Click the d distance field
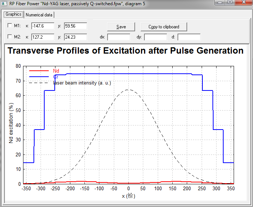 click(189, 37)
